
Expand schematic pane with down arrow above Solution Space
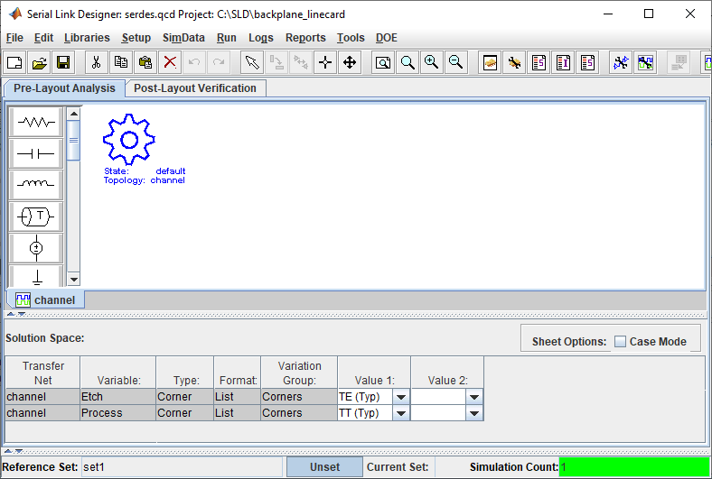click(x=21, y=314)
